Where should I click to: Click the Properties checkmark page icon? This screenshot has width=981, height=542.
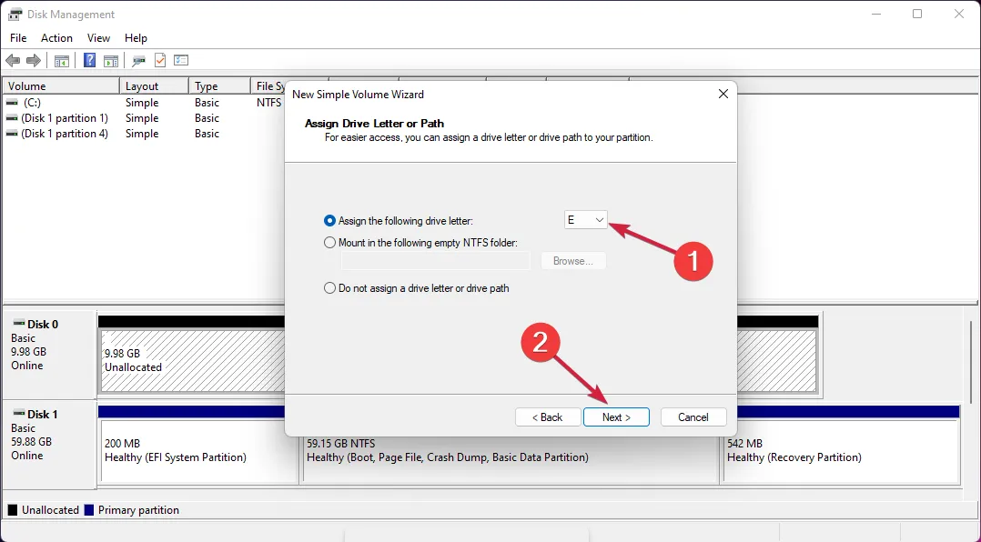[x=160, y=61]
